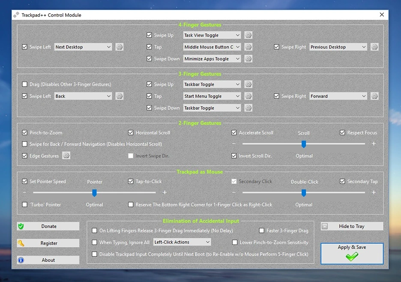Viewport: 401px width, 282px height.
Task: Open Minimize Apps Toggle dropdown
Action: [x=212, y=59]
